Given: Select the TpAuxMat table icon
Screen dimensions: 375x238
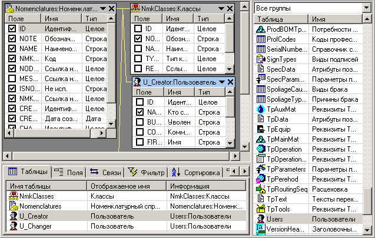Looking at the screenshot, I should pos(261,109).
